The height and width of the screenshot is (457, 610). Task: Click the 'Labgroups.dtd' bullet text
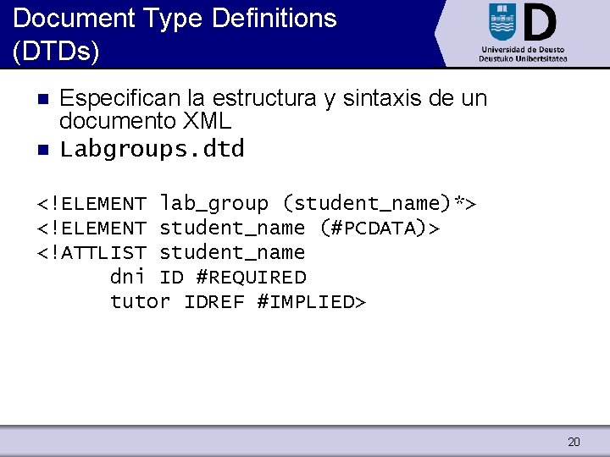coord(152,149)
